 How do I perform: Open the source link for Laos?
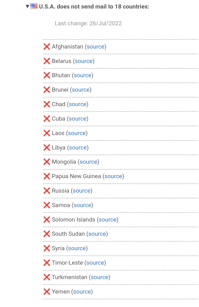click(x=77, y=133)
